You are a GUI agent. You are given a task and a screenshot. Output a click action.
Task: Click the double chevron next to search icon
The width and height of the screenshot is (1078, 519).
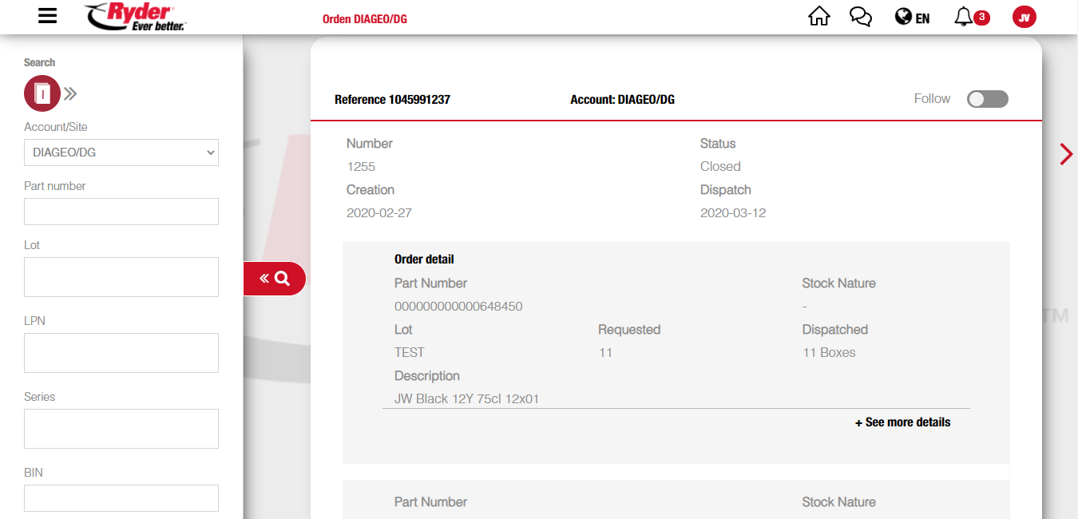[x=70, y=93]
